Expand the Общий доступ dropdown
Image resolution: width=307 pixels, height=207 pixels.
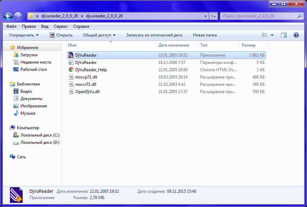[99, 35]
